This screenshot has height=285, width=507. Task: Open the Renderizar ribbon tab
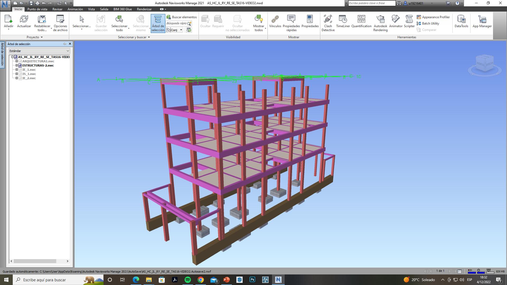(x=144, y=9)
